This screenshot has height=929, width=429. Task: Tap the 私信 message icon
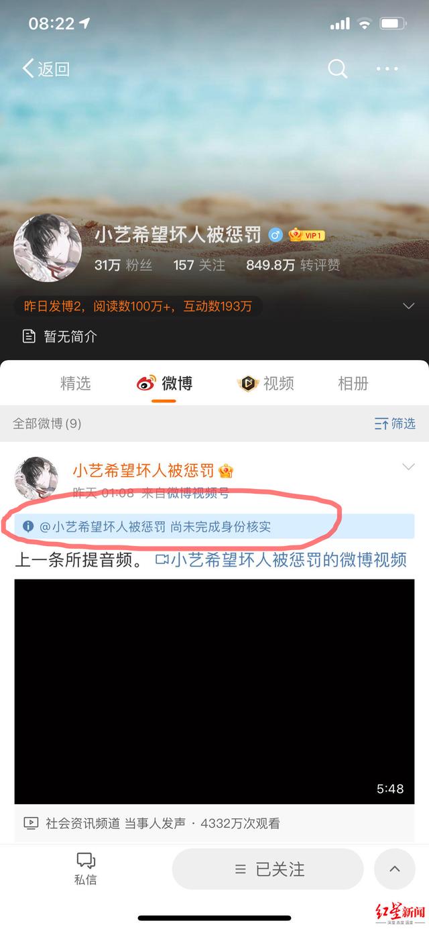click(x=85, y=869)
